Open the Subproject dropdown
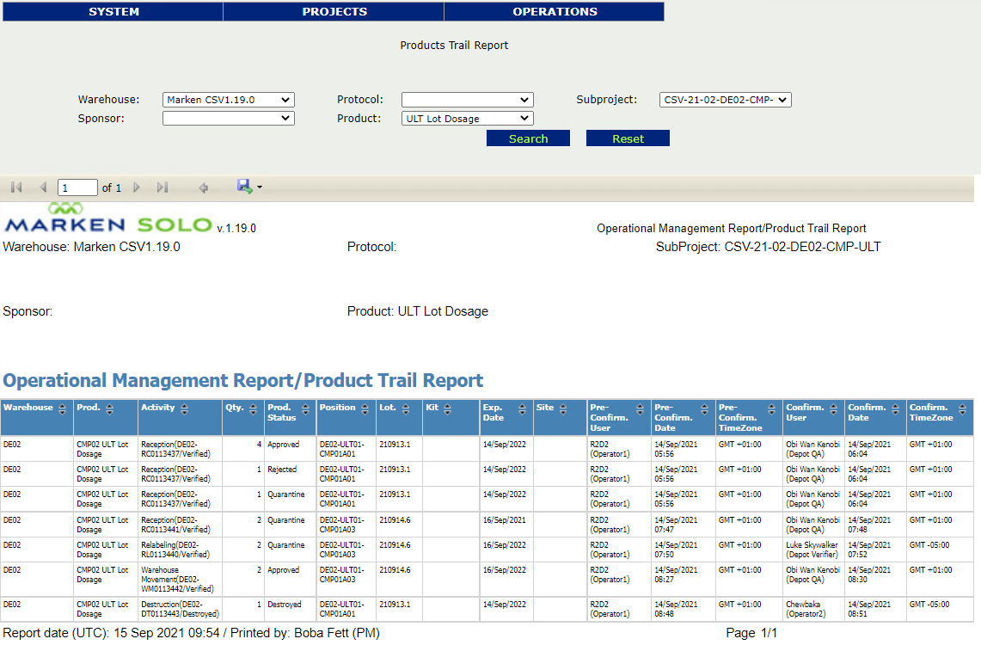981x645 pixels. pyautogui.click(x=725, y=100)
